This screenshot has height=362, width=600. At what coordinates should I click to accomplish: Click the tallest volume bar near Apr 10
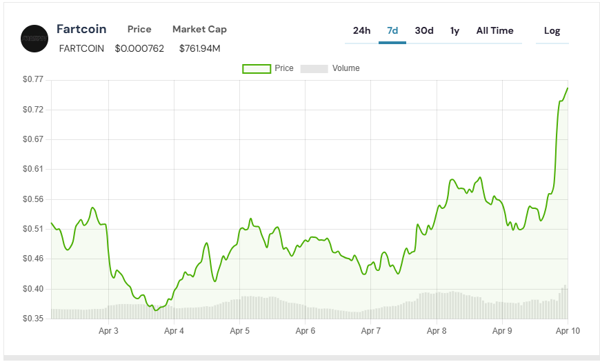click(x=565, y=301)
